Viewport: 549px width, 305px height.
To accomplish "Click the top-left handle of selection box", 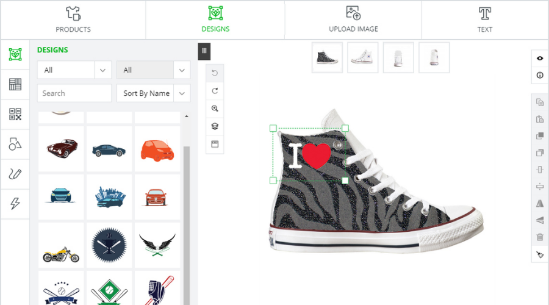I will [273, 128].
